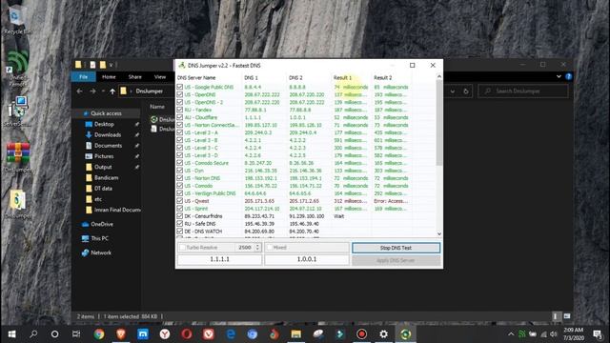
Task: Click the Search DnsJumper field
Action: (523, 91)
